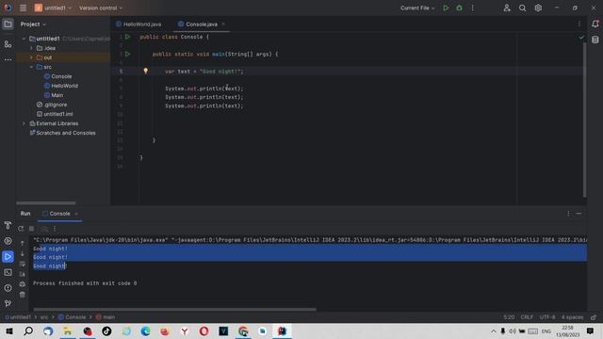Open editor tabs options menu
This screenshot has height=339, width=603.
(x=579, y=24)
